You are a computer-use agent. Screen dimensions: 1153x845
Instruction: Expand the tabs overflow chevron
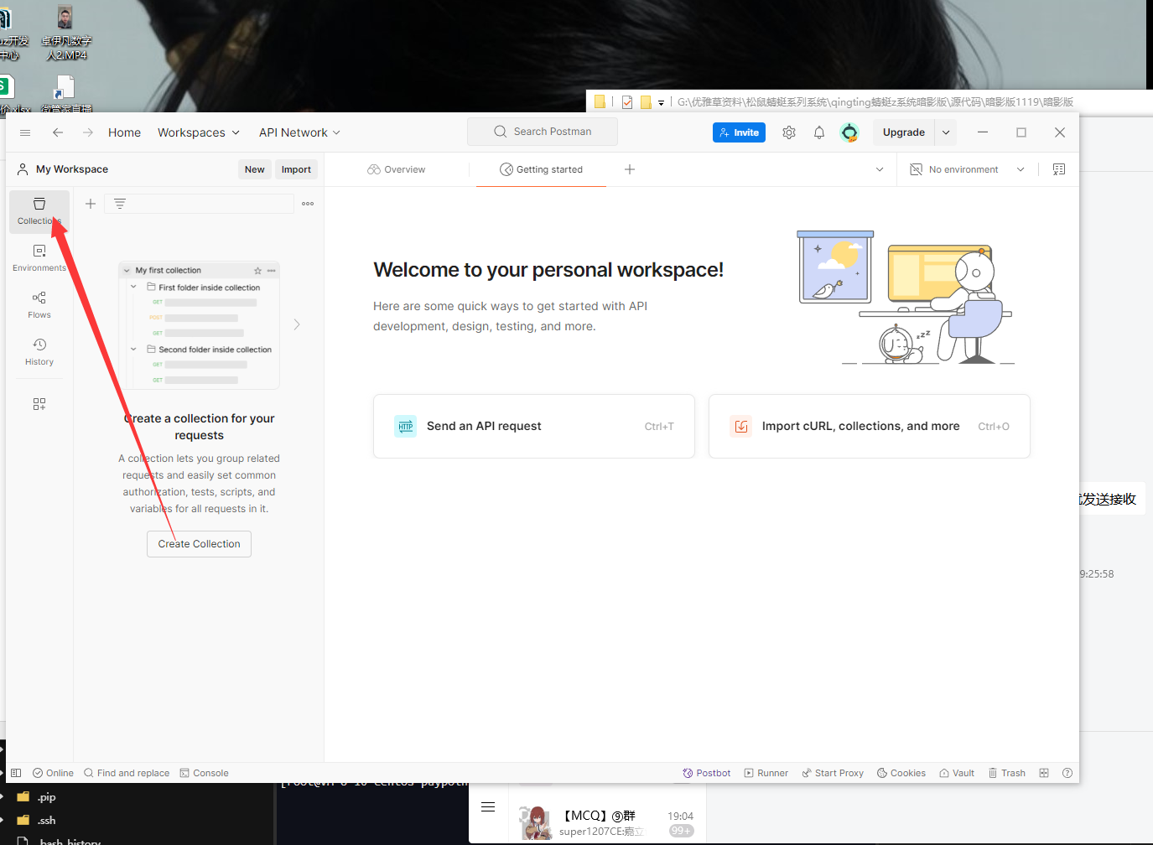coord(880,169)
